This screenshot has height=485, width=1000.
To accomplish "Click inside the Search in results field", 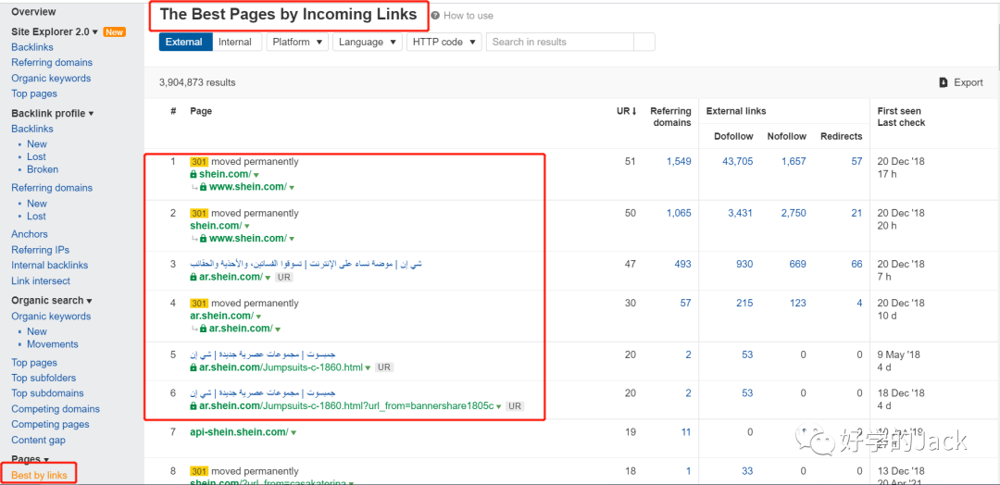I will pos(560,42).
